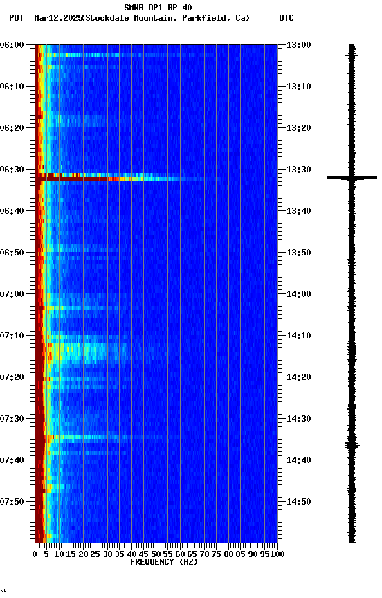The height and width of the screenshot is (598, 382).
Task: Click the '75' frequency axis tick label
Action: pos(216,555)
